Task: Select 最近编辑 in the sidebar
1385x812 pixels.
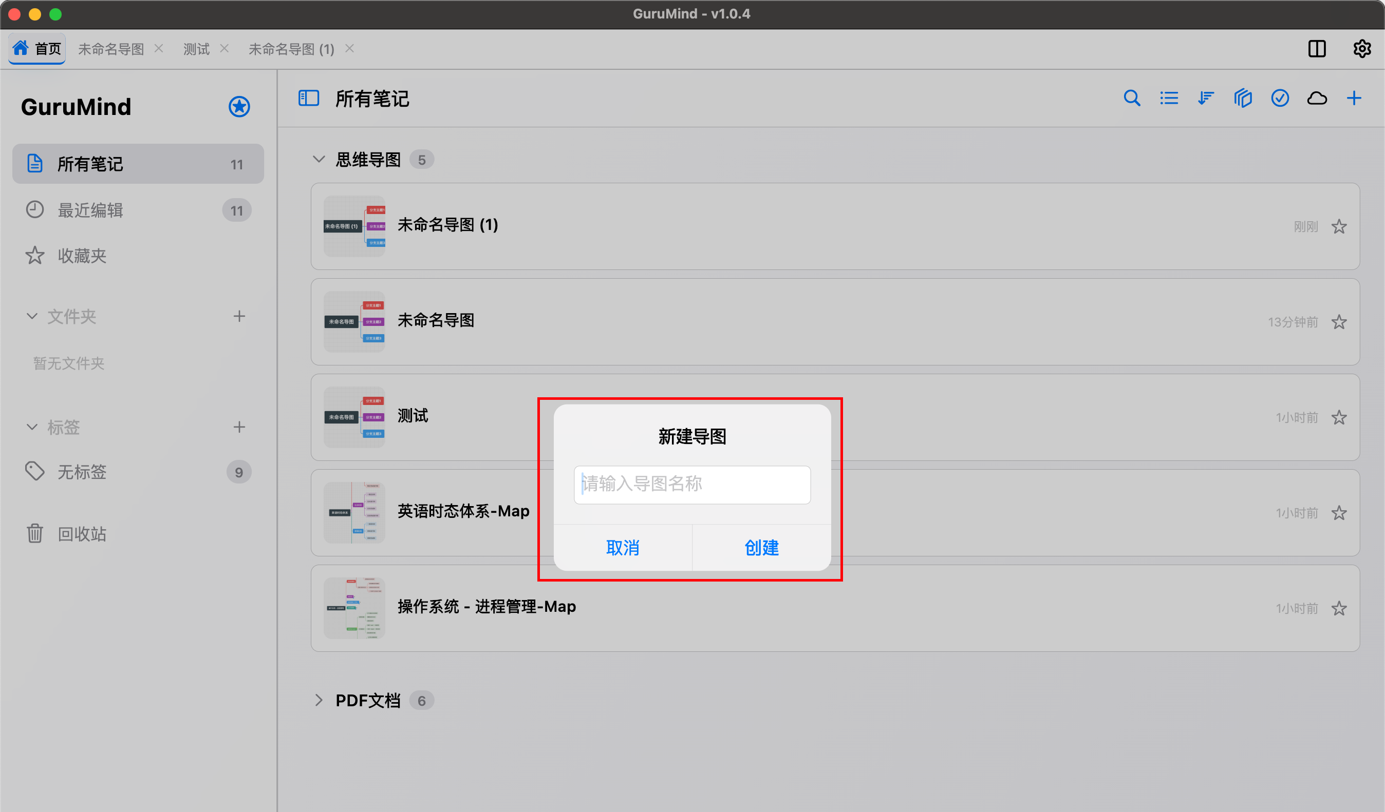Action: [90, 210]
